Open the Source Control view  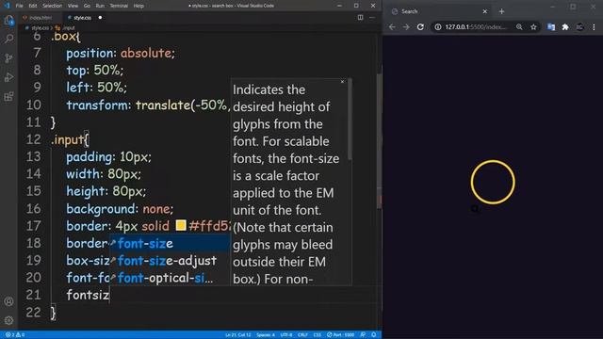8,58
